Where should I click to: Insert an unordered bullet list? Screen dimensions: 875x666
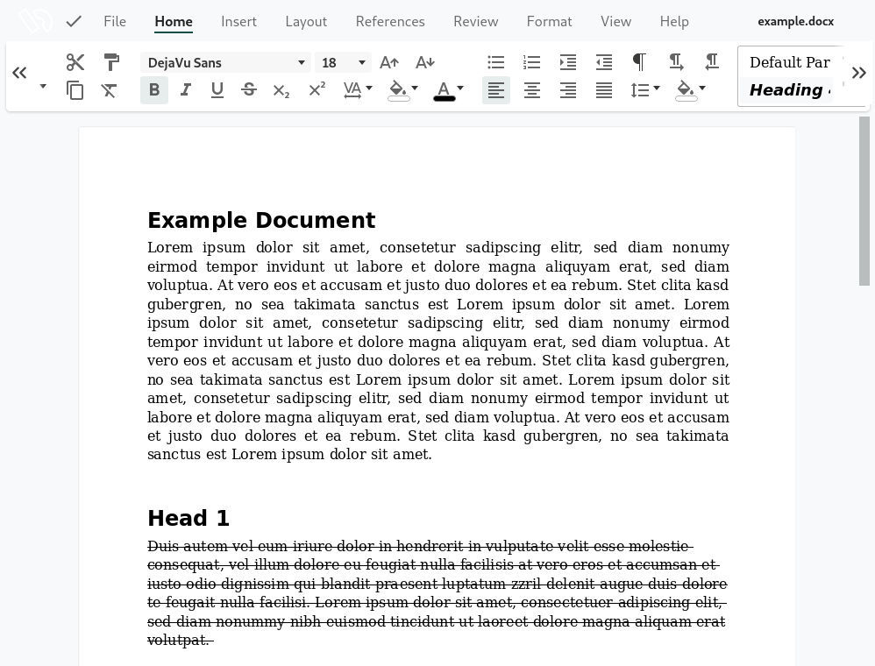496,62
